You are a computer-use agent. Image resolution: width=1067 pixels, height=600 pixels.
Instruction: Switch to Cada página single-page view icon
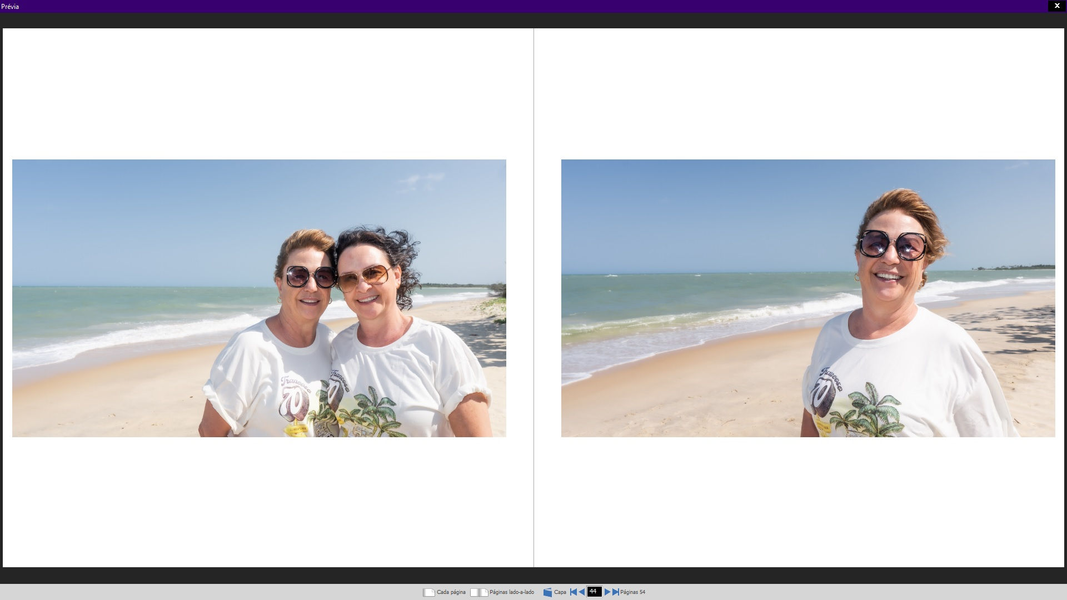[x=428, y=592]
